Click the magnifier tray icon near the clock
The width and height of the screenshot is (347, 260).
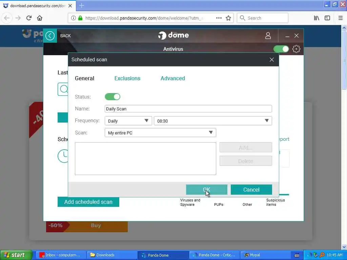coord(322,255)
